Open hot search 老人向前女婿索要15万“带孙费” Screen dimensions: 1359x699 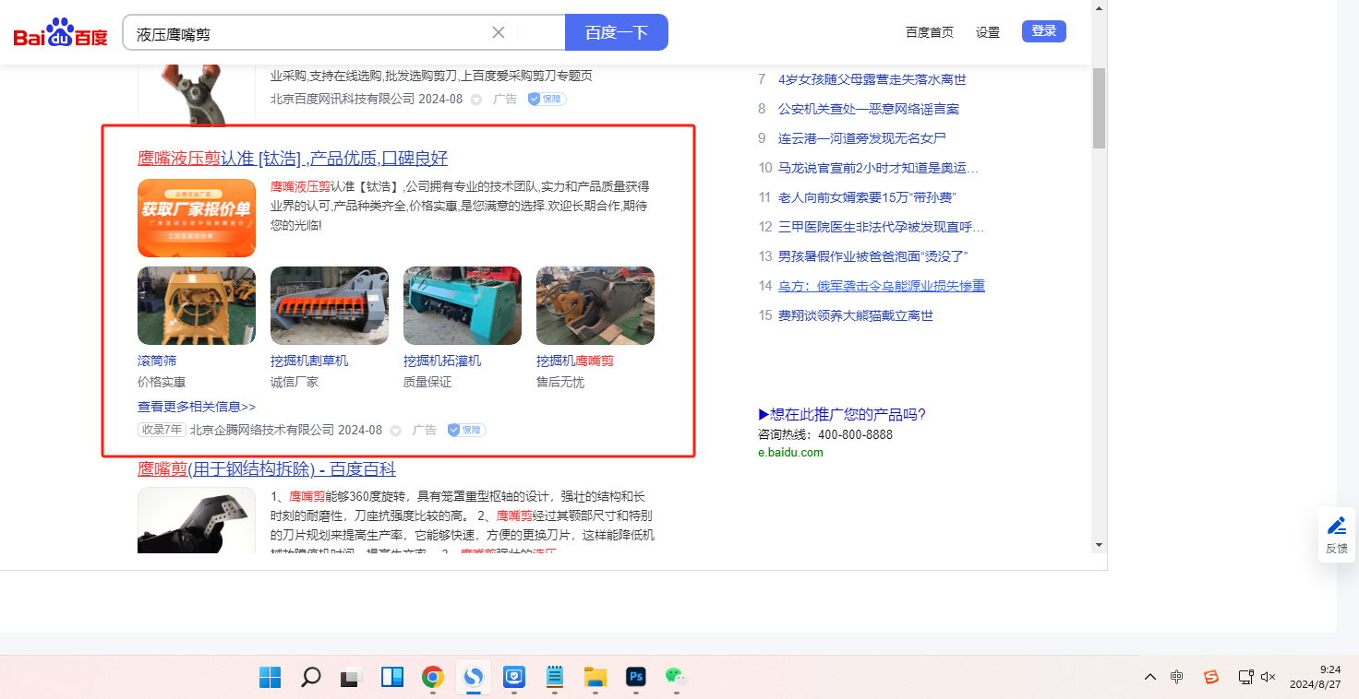pos(867,197)
